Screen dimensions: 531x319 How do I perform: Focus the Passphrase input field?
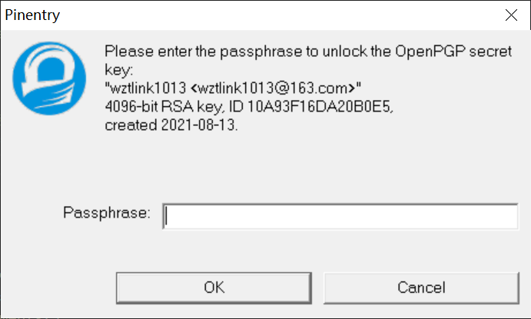340,217
